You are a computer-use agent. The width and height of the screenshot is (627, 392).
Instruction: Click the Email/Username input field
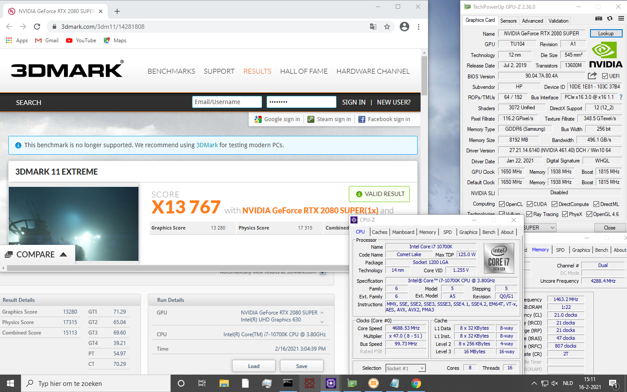227,102
